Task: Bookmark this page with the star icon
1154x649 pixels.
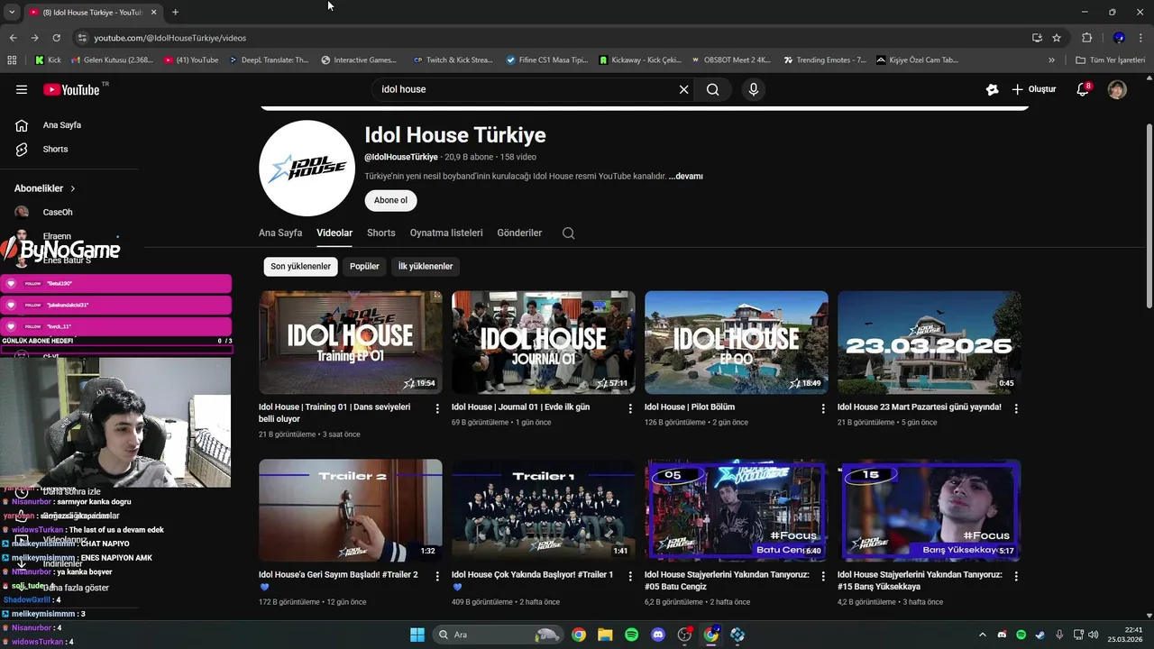Action: 1057,38
